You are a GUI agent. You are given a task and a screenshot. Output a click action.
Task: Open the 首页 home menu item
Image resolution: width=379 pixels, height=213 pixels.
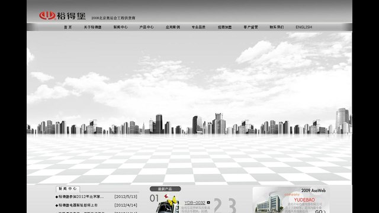point(68,27)
